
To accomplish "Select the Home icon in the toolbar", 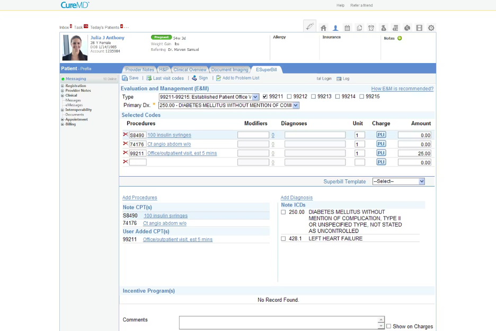I will (x=323, y=28).
